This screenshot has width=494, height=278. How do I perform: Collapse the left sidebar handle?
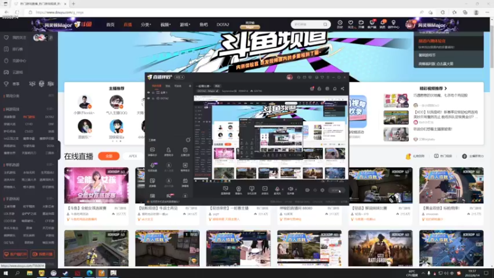pos(59,150)
